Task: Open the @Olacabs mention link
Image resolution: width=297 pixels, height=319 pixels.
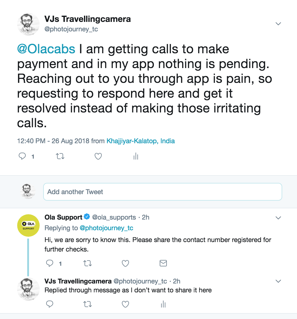Action: pyautogui.click(x=46, y=49)
